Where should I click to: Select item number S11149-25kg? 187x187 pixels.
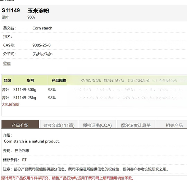click(25, 98)
